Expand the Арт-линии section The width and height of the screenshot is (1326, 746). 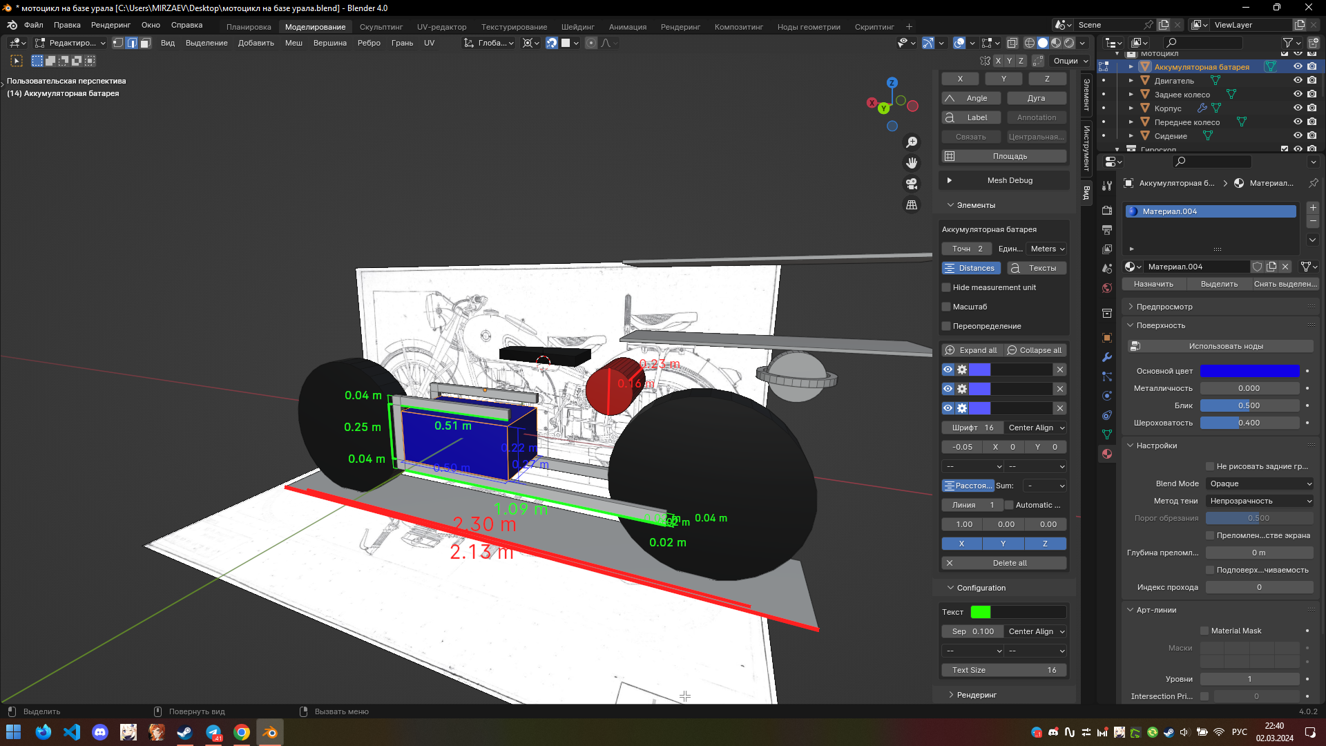pos(1157,609)
